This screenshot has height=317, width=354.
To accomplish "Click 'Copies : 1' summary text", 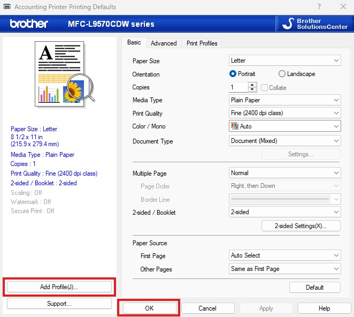I will click(x=23, y=164).
